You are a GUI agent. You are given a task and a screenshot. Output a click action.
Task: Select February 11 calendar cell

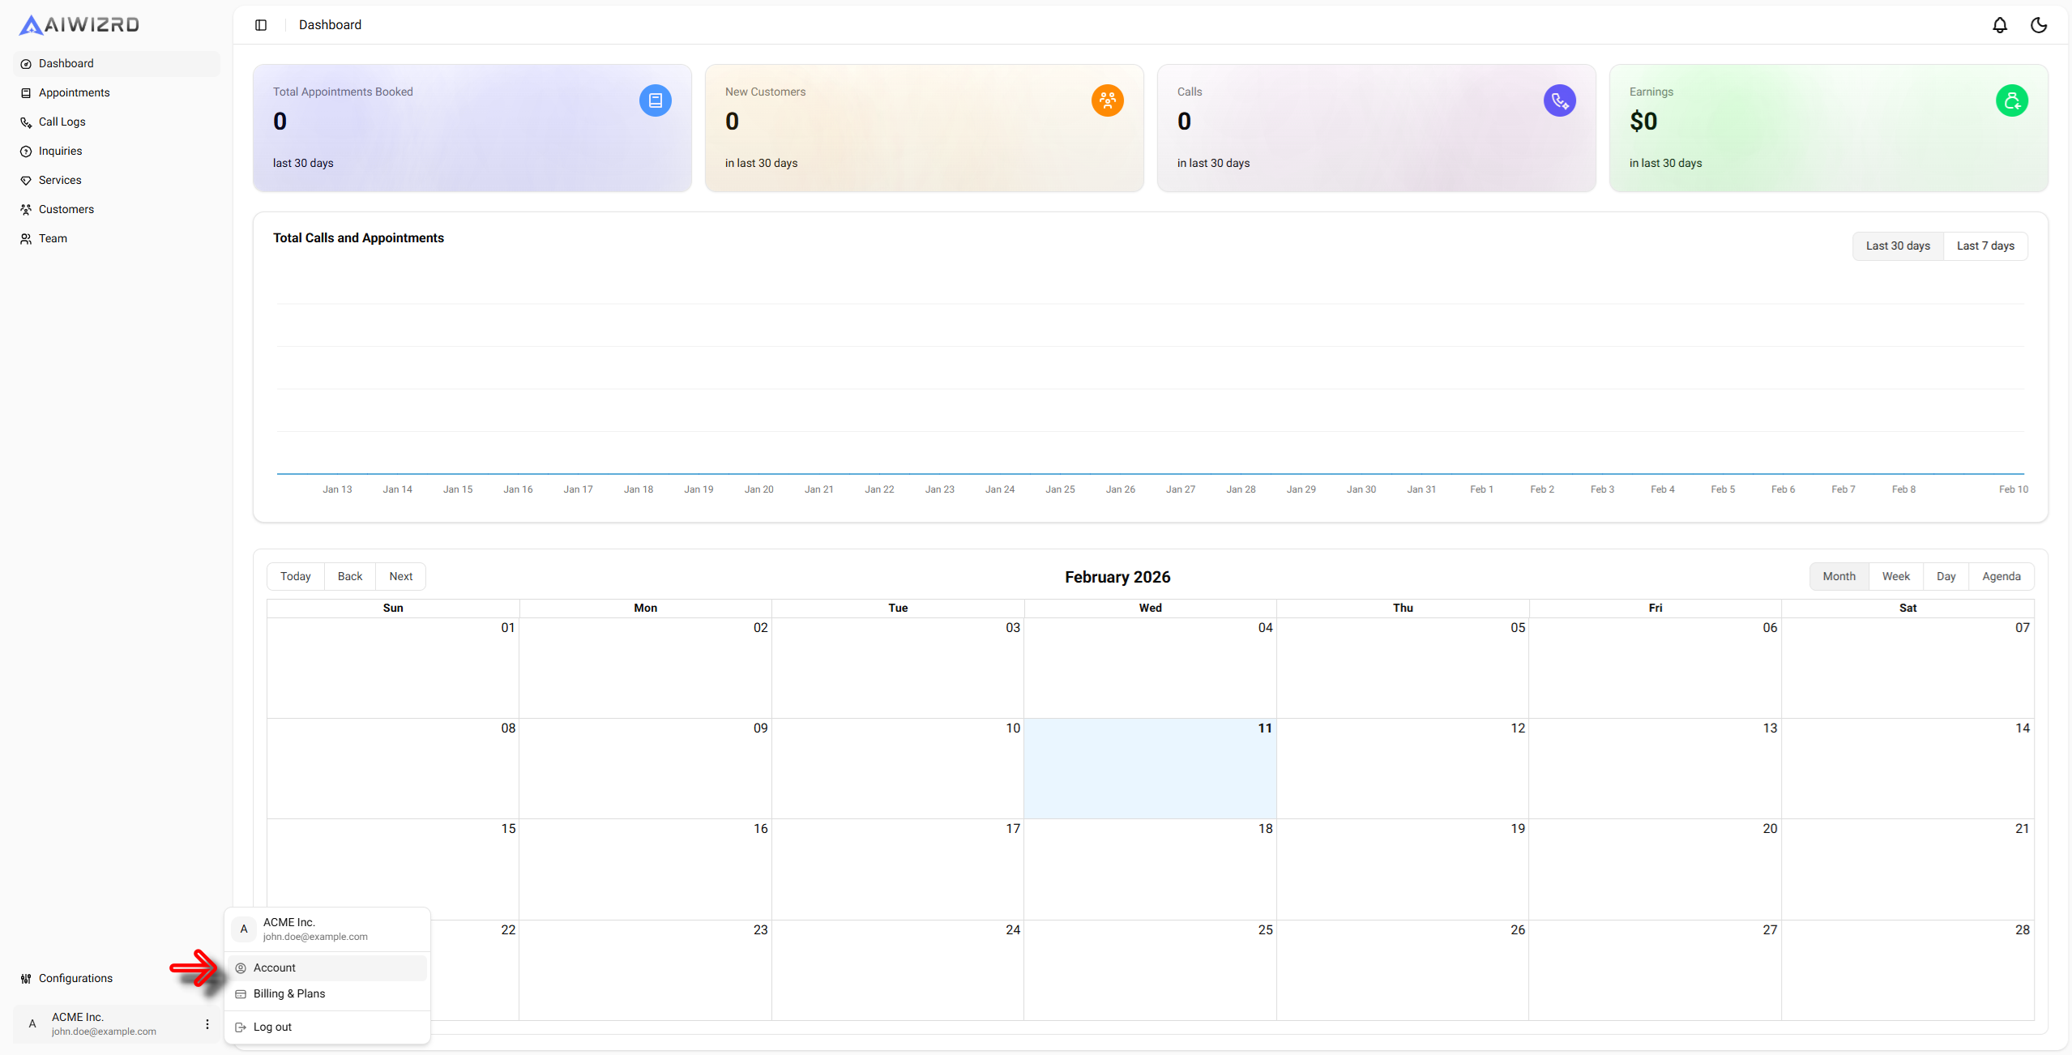(x=1149, y=770)
